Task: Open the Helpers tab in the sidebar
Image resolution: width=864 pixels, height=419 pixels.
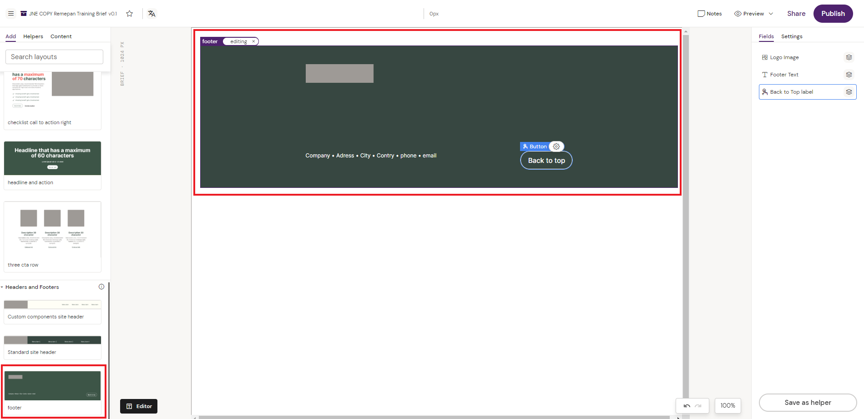Action: pos(33,36)
